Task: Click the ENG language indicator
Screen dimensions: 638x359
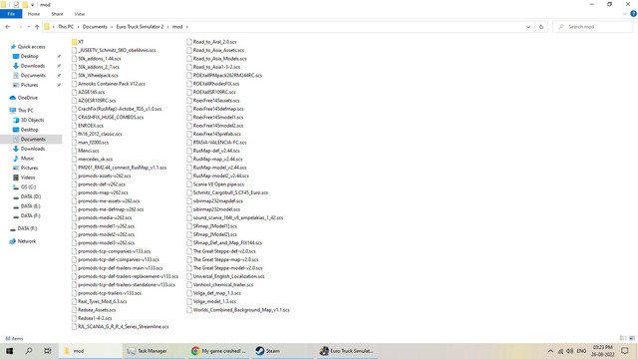Action: 581,351
